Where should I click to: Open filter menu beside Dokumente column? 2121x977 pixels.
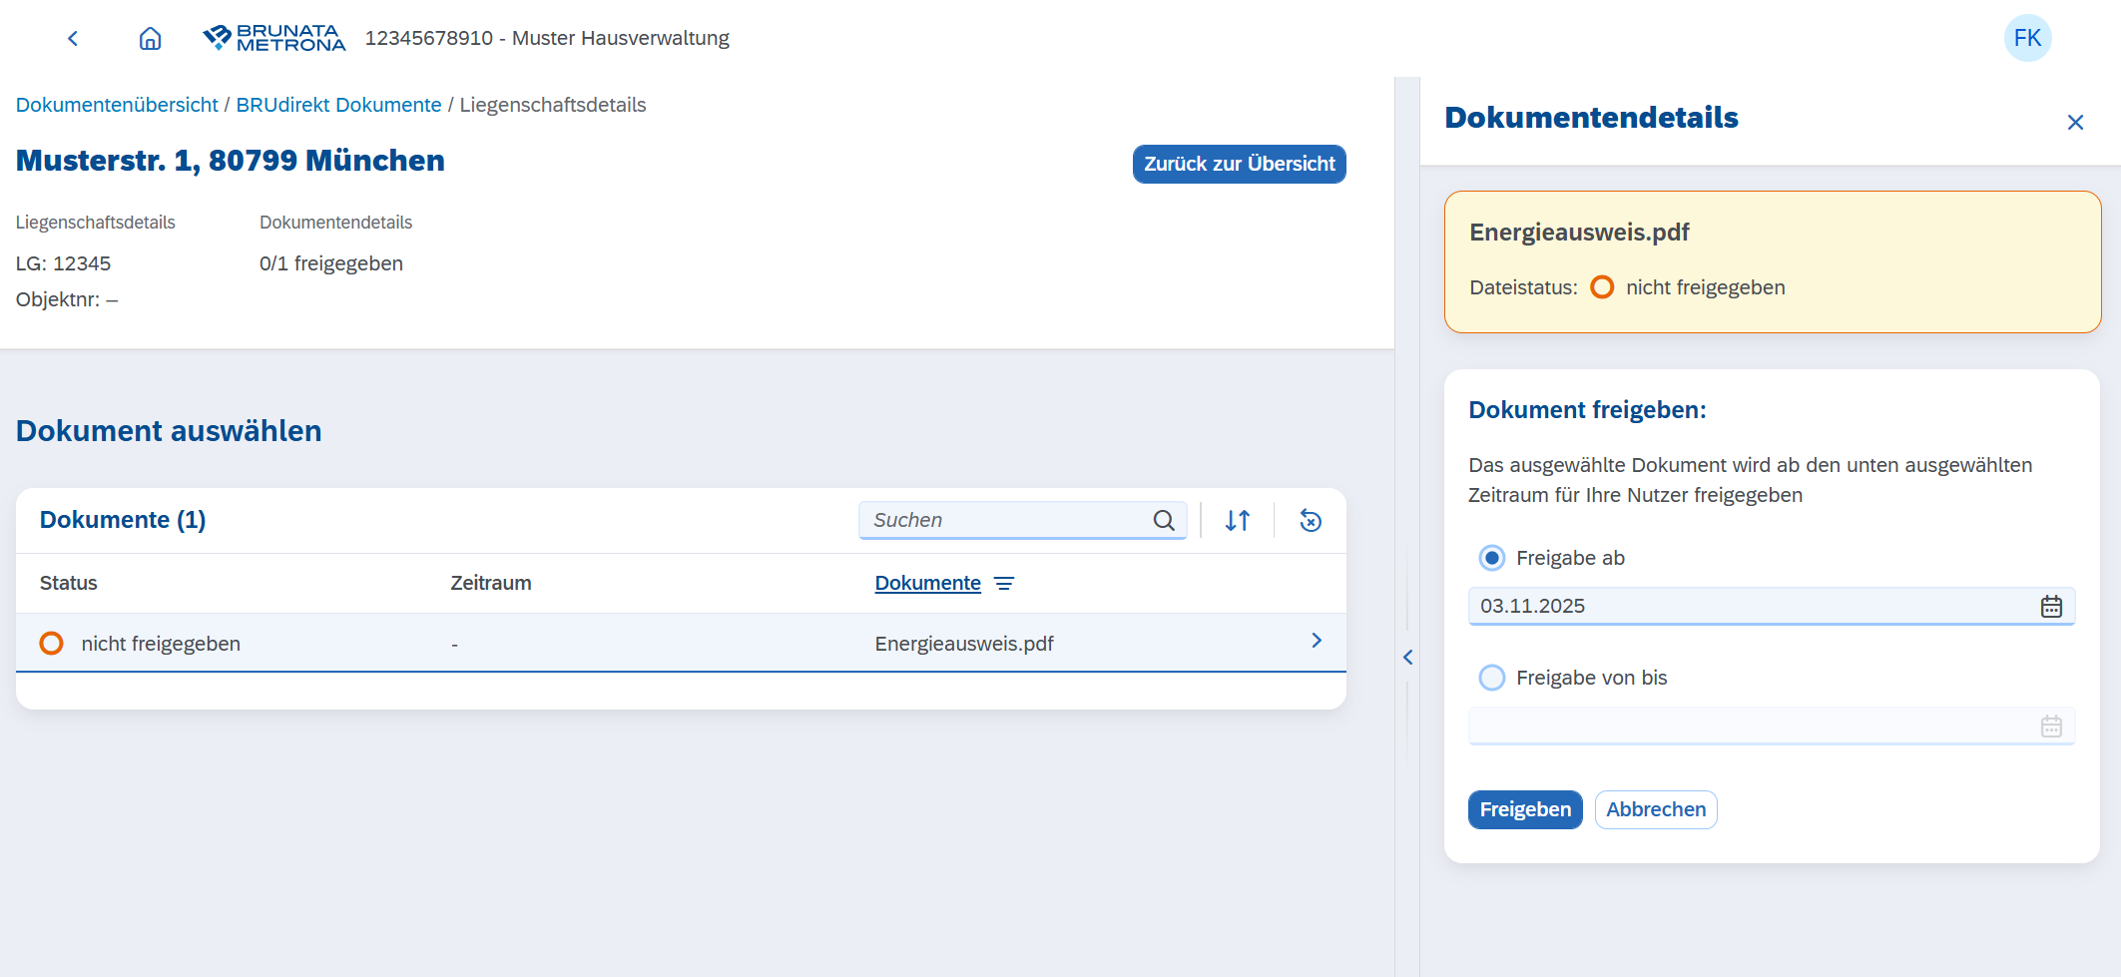(1004, 583)
